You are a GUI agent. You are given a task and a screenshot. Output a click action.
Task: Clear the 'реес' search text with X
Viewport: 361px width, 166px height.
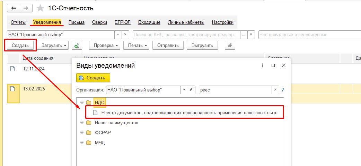coord(275,90)
